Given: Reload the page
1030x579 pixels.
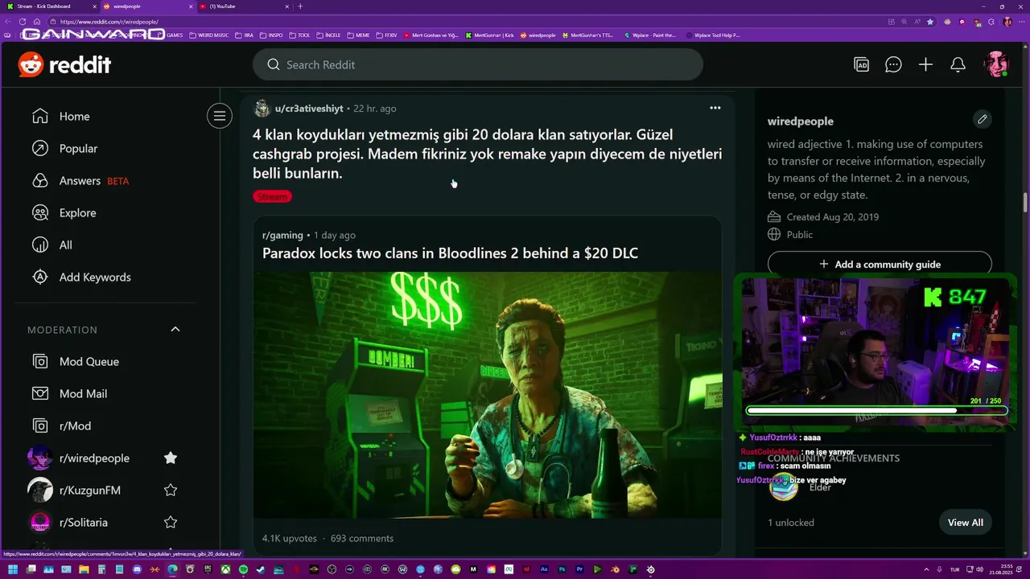Looking at the screenshot, I should (x=23, y=22).
